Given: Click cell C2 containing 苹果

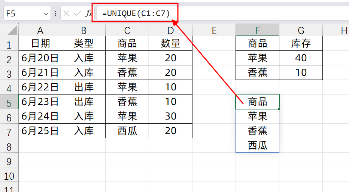Looking at the screenshot, I should pyautogui.click(x=127, y=58).
